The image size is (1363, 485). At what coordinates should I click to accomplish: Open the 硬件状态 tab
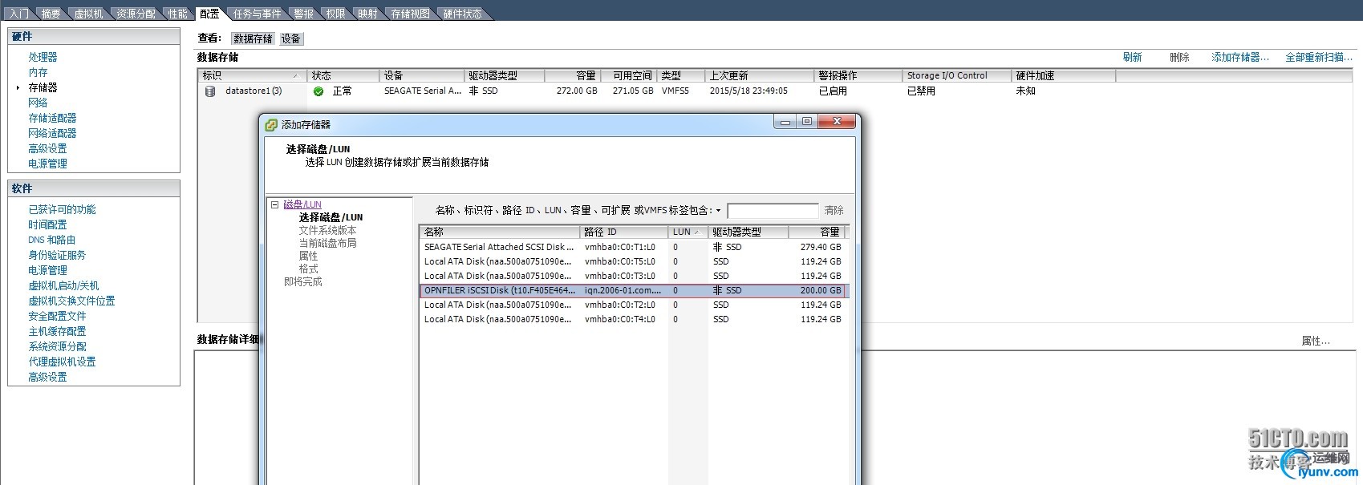tap(462, 14)
